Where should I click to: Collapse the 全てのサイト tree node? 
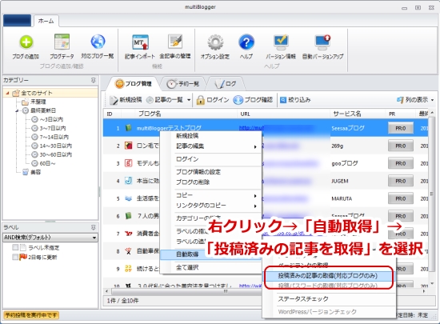7,93
